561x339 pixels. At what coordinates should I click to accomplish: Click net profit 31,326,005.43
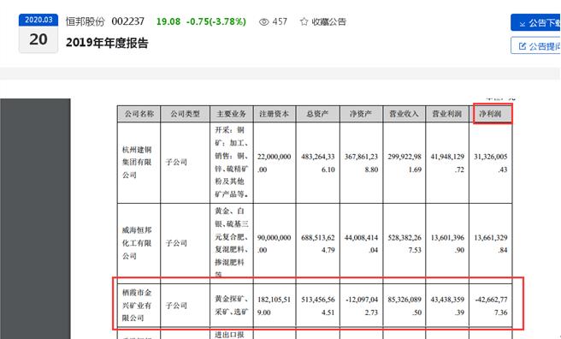coord(491,163)
